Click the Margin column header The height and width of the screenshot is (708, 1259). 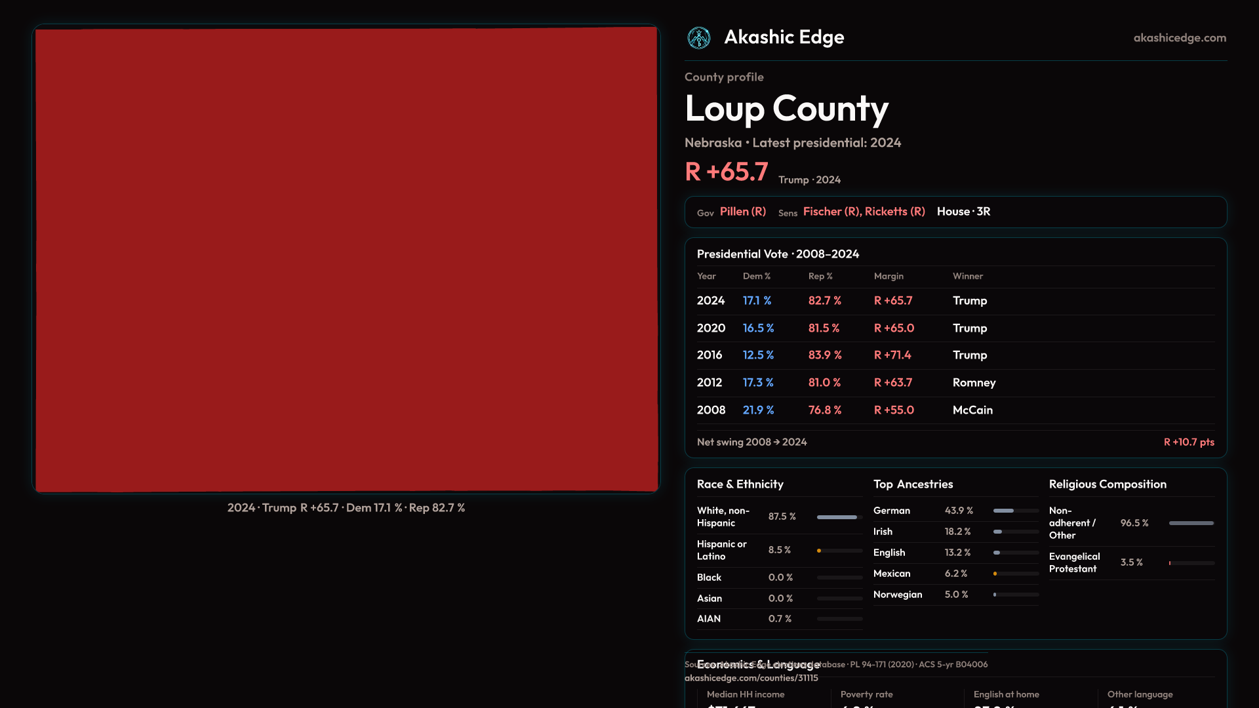click(889, 277)
